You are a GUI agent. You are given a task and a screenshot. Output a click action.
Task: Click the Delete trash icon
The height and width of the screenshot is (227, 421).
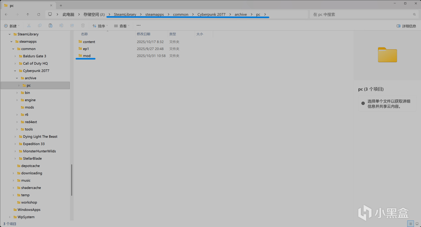point(83,26)
